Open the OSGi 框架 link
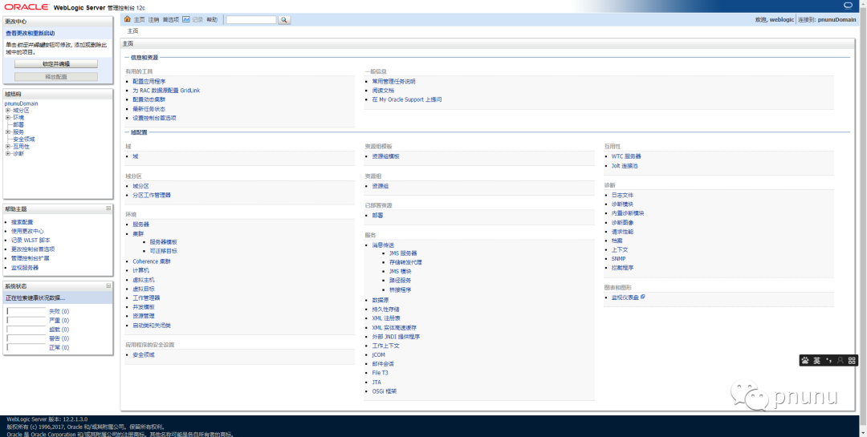This screenshot has height=437, width=867. click(x=385, y=391)
